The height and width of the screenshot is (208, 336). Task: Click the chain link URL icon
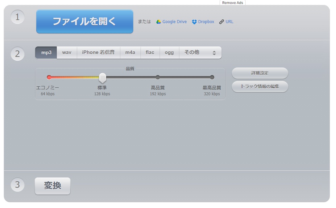coord(221,22)
